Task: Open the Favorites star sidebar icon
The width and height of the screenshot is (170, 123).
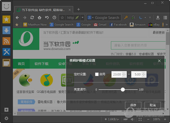Action: (7, 19)
